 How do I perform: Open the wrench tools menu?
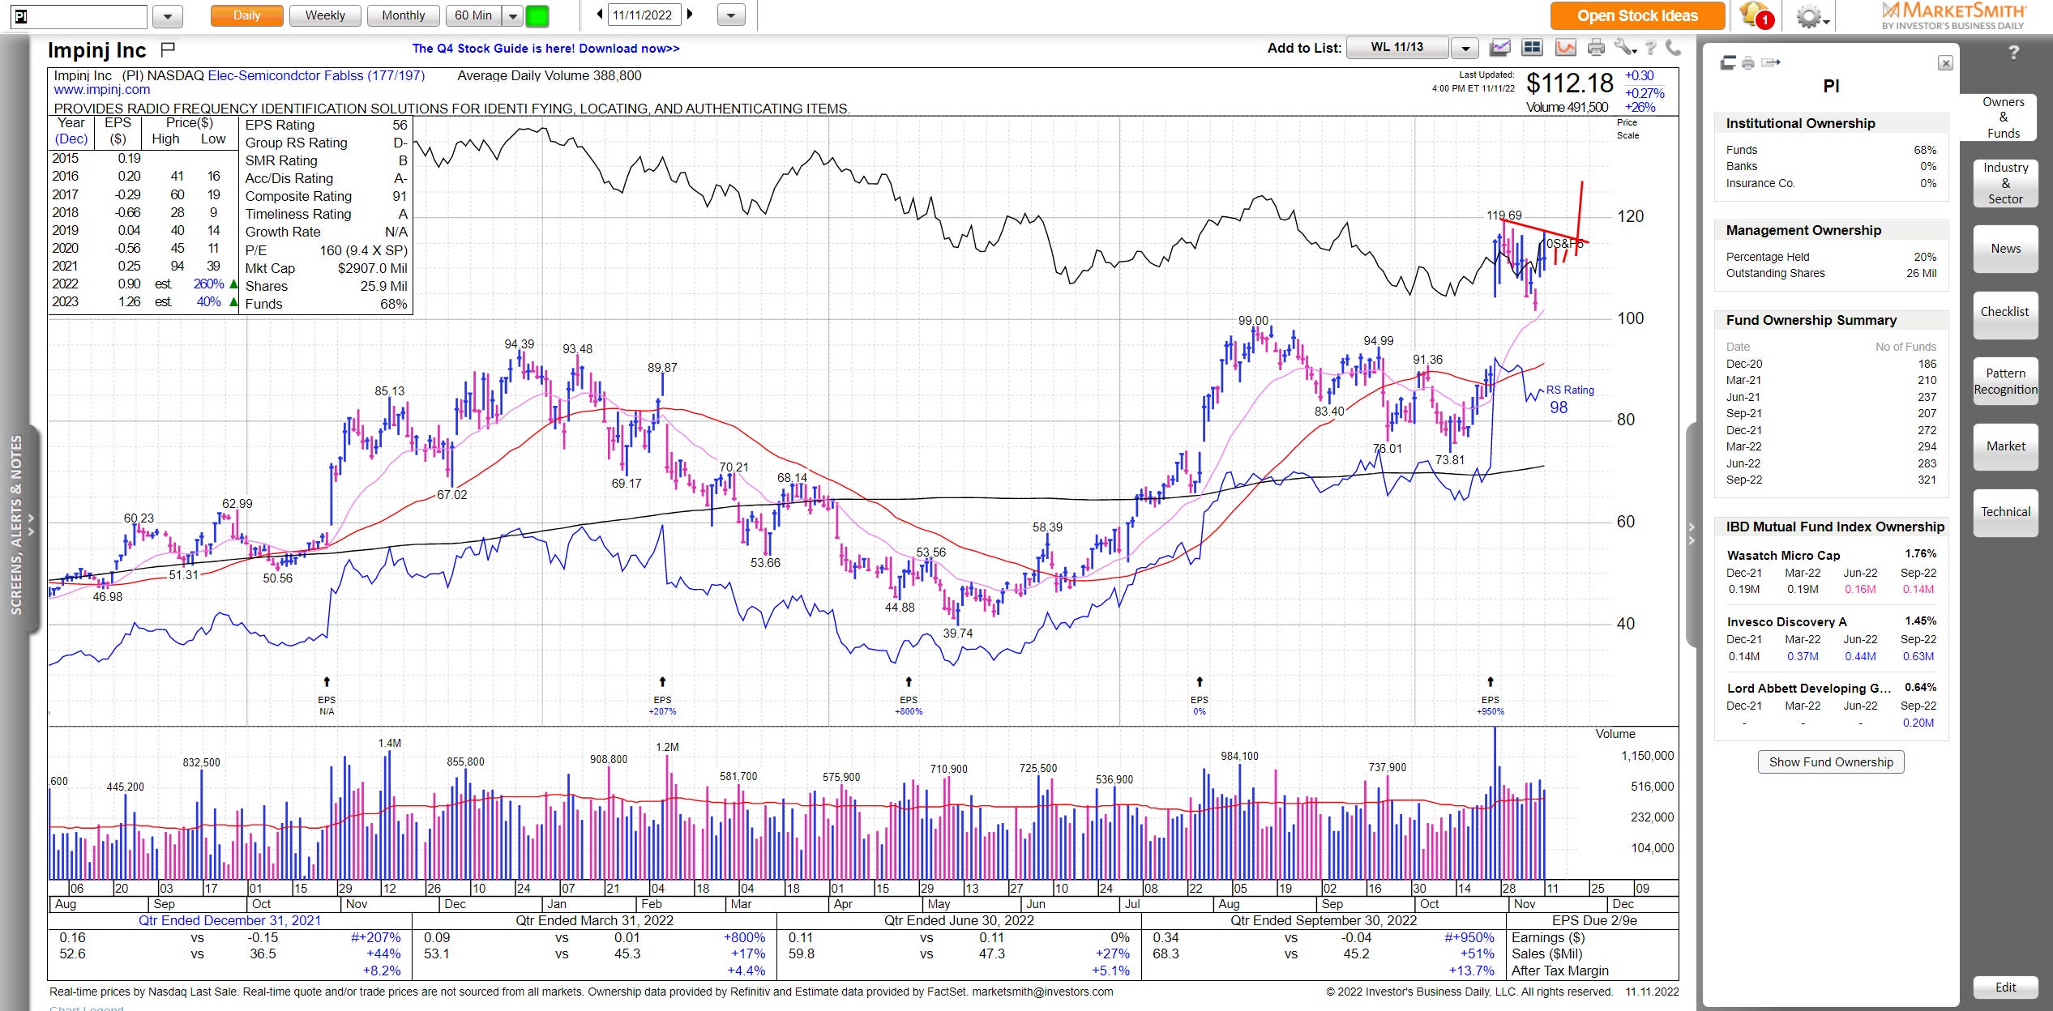[1624, 48]
